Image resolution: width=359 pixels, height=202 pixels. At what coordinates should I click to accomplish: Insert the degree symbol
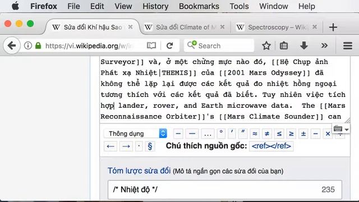[x=221, y=134]
